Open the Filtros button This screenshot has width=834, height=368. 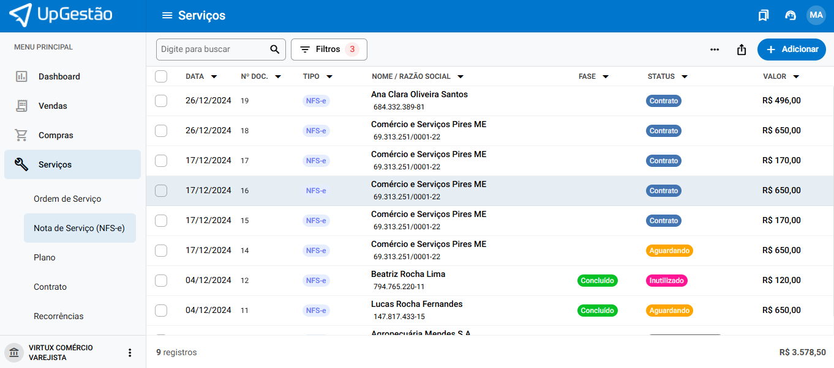[329, 50]
